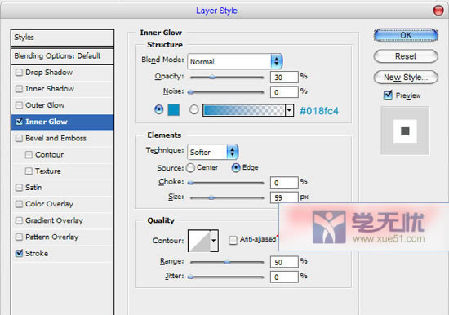Click the gradient preview bar
This screenshot has height=315, width=449.
(x=244, y=110)
